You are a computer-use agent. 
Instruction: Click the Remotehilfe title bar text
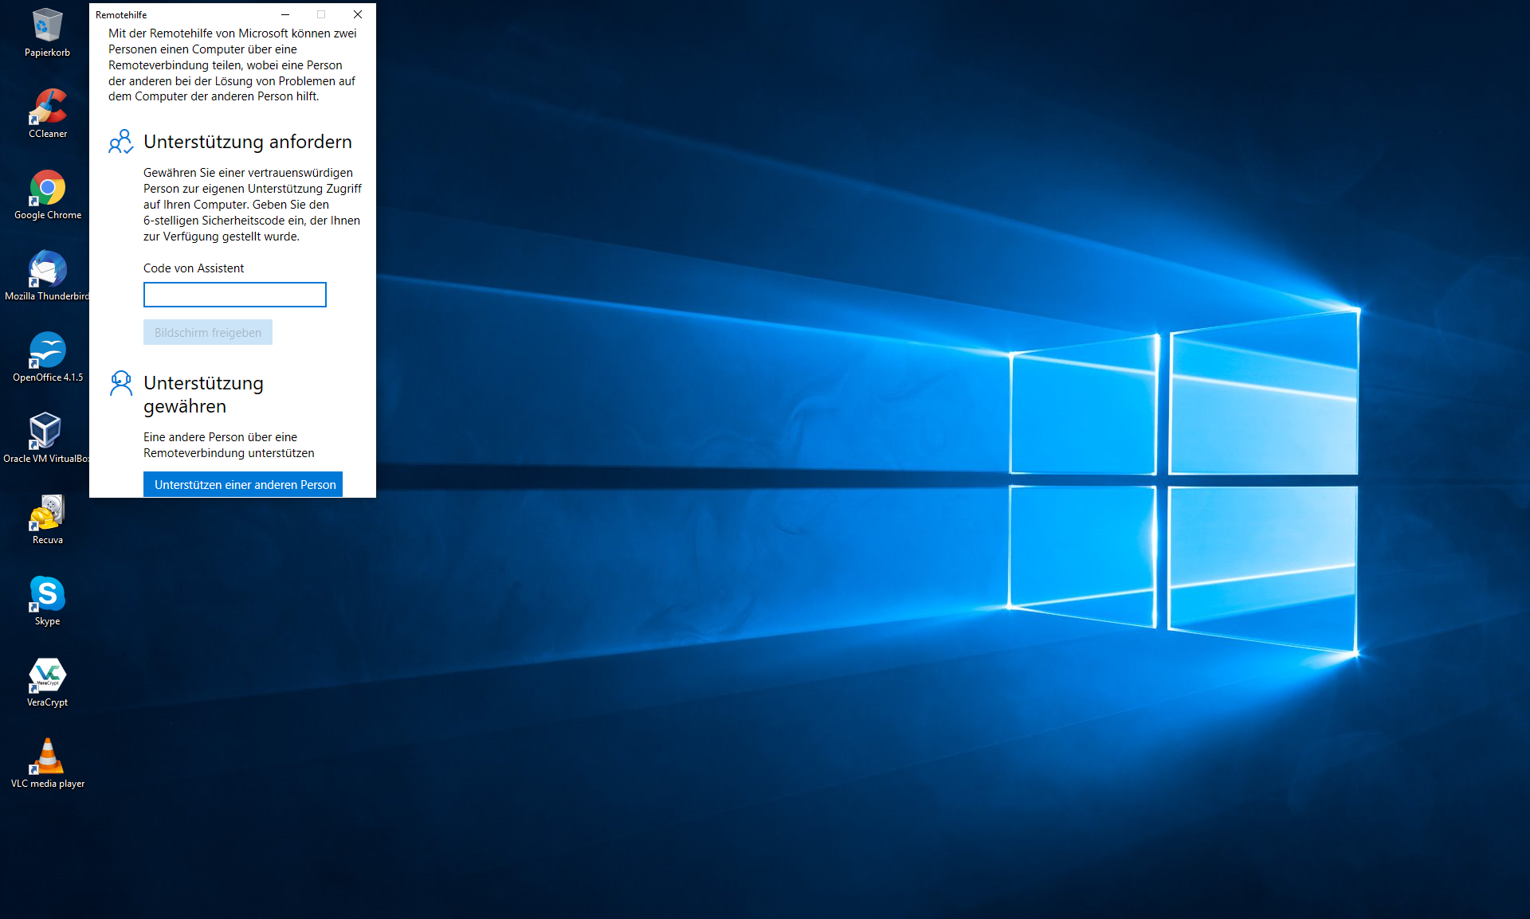(x=121, y=15)
